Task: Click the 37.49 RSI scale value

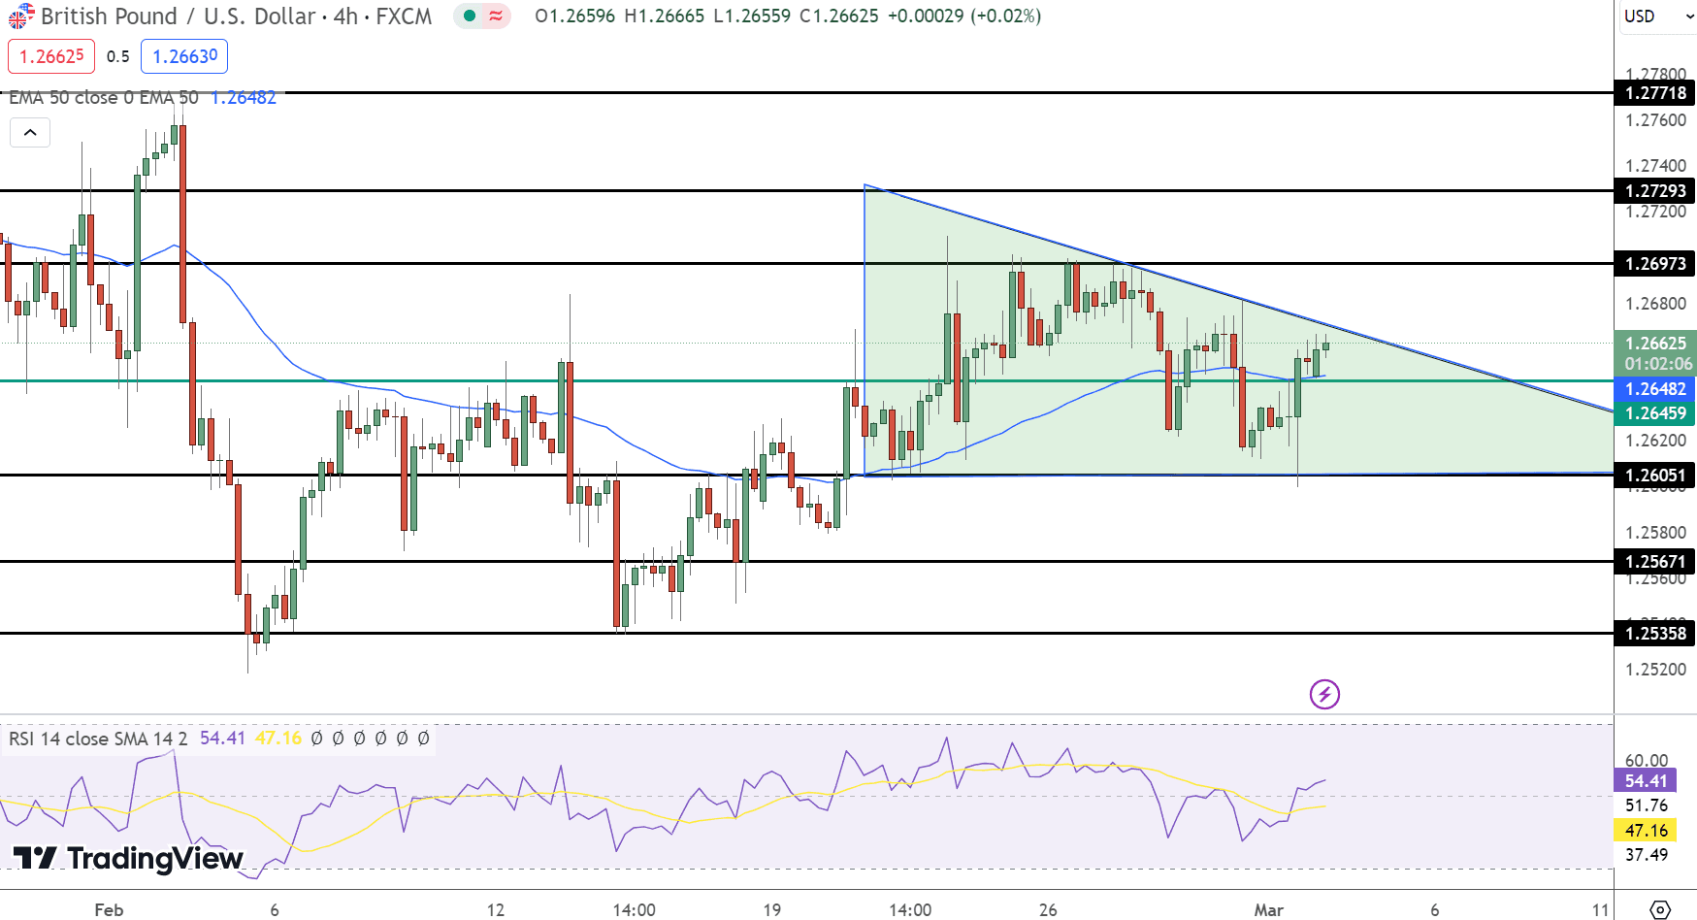Action: [1647, 855]
